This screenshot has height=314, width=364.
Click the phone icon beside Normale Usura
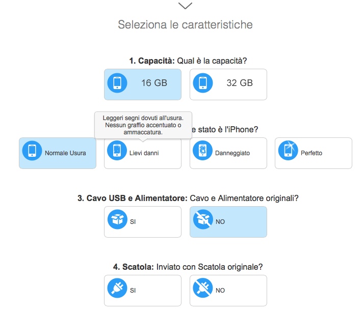click(32, 152)
